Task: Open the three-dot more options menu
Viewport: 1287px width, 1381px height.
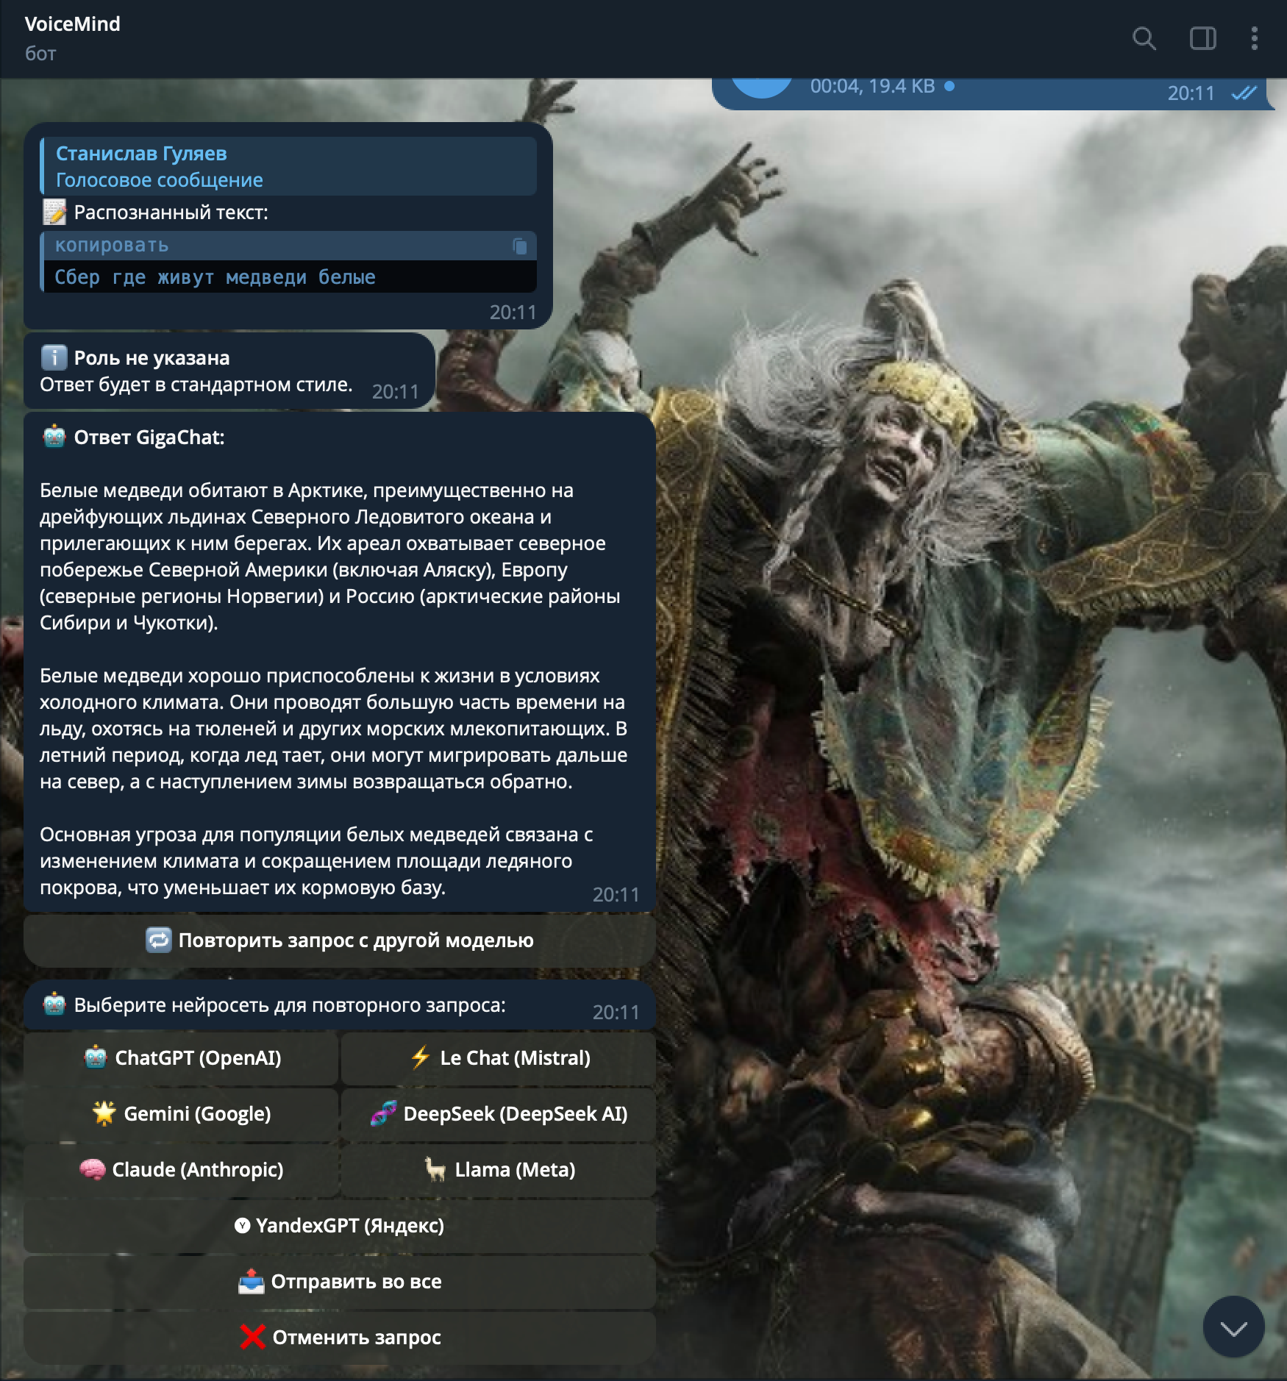Action: click(1255, 38)
